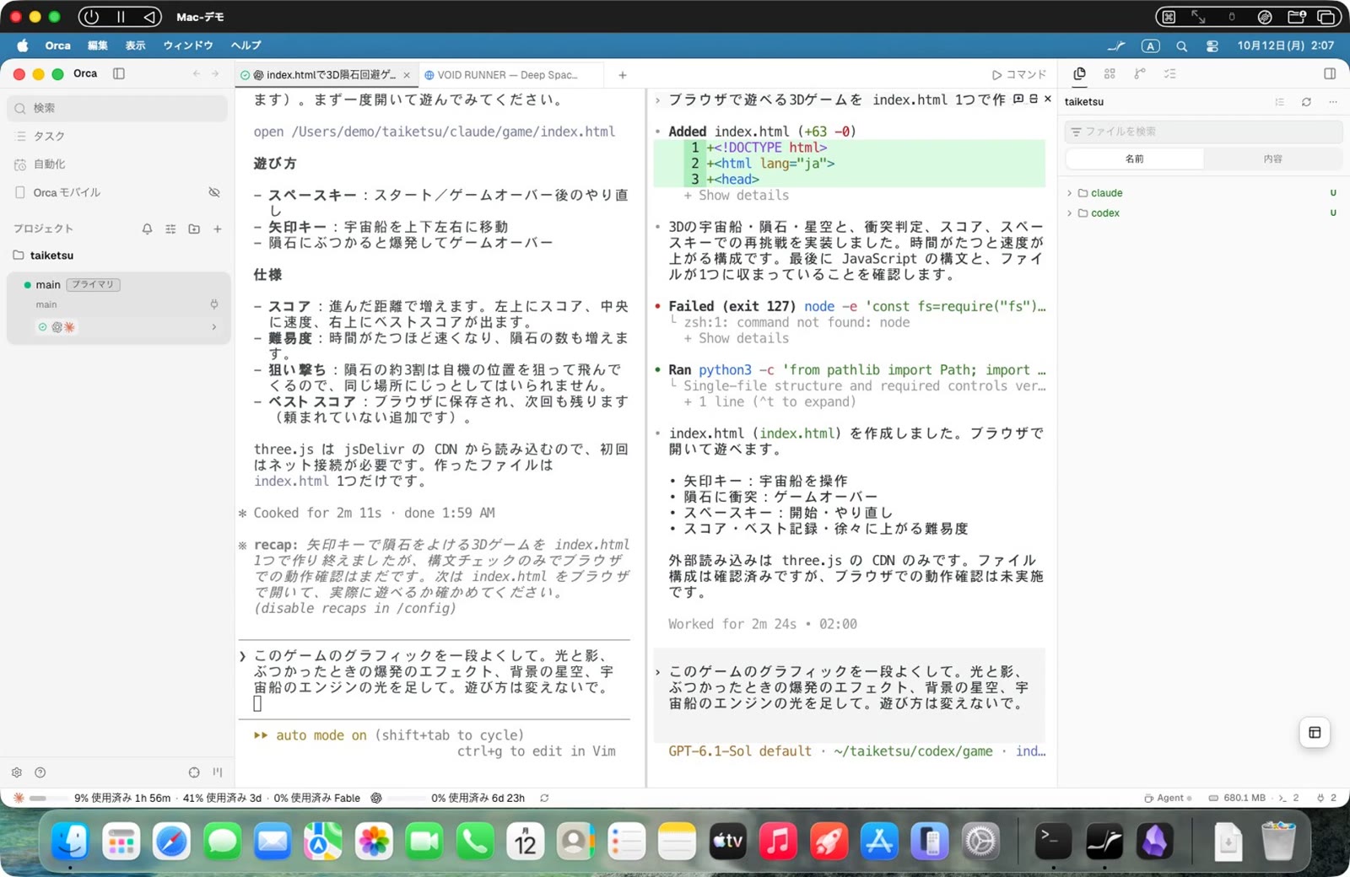This screenshot has width=1350, height=877.
Task: Select the index.htmlで3D隕石回避ゲ… tab
Action: [325, 75]
